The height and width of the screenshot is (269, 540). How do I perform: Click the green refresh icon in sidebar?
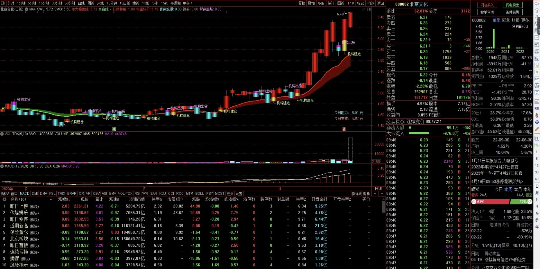pyautogui.click(x=537, y=144)
